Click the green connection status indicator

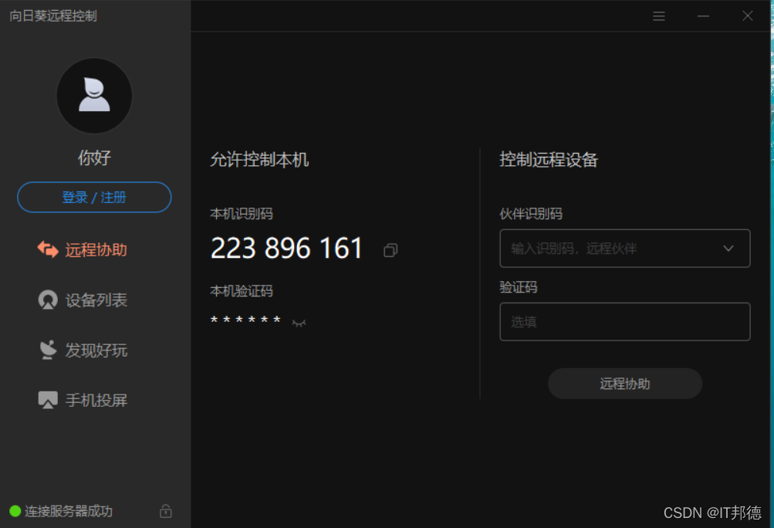click(x=15, y=511)
